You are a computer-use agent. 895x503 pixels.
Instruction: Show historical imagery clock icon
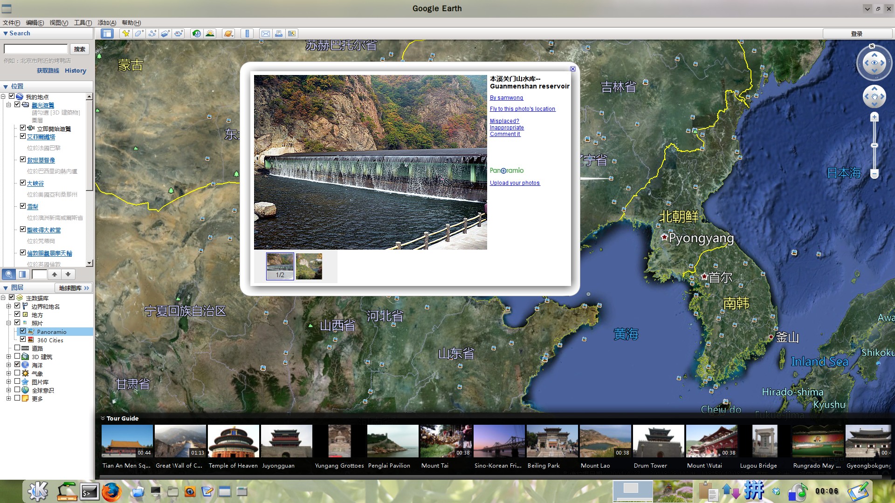click(197, 34)
